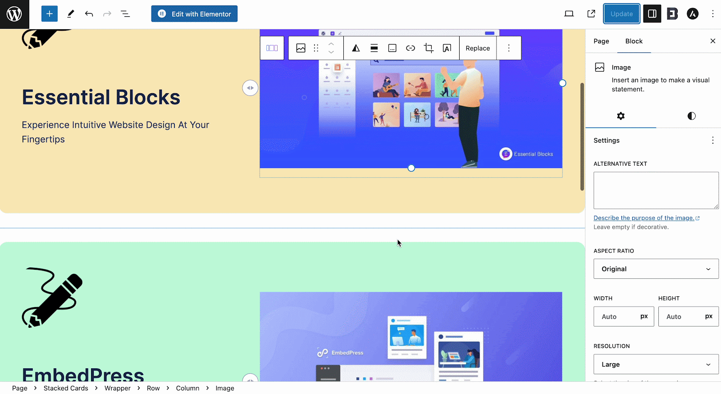Expand the Resolution Large dropdown
The width and height of the screenshot is (721, 394).
tap(656, 364)
